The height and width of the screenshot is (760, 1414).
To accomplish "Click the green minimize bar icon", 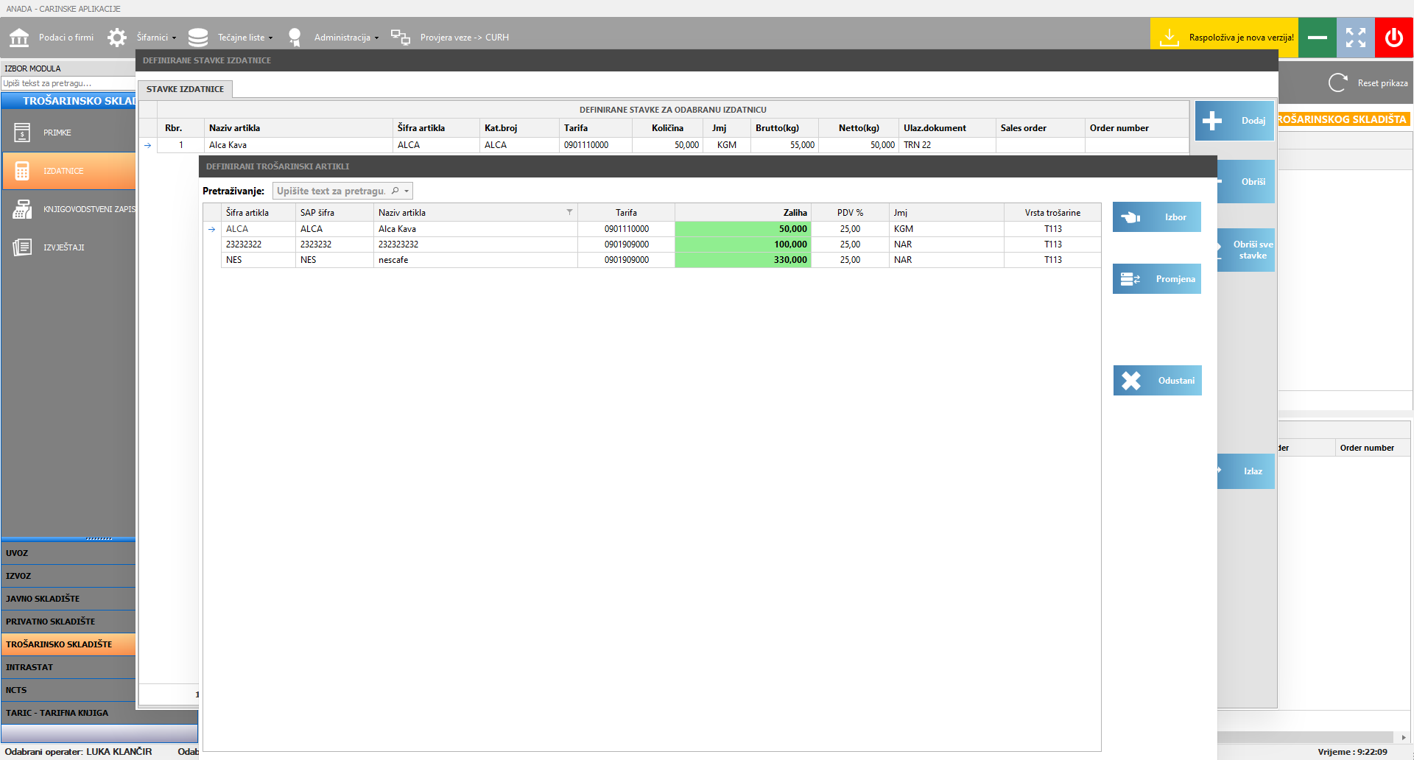I will pyautogui.click(x=1318, y=38).
